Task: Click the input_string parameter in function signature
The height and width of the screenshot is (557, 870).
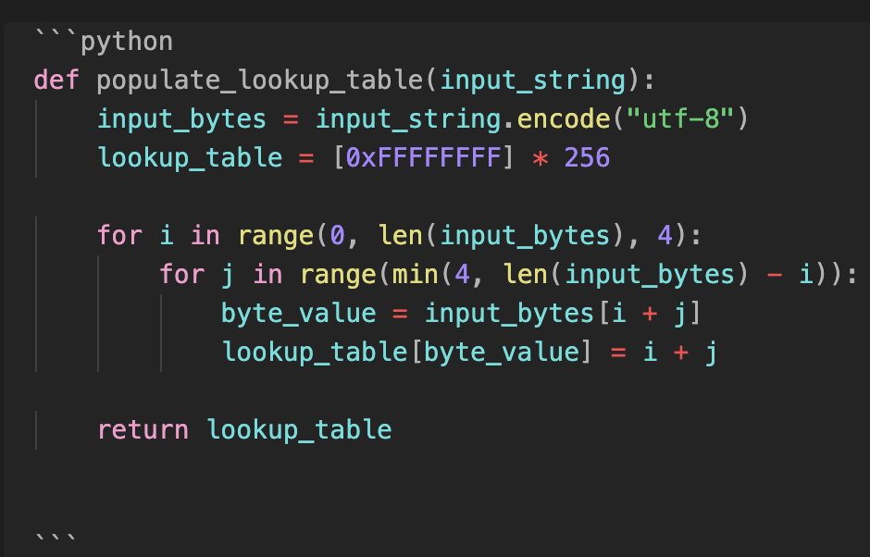Action: [x=533, y=80]
